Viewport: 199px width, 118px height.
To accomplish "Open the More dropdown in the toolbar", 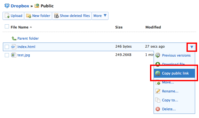I will click(x=100, y=16).
